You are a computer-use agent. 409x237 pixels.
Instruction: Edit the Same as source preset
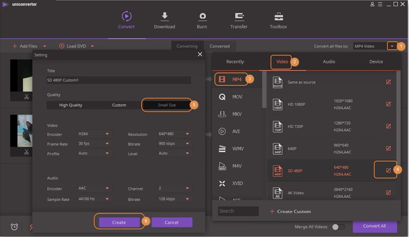(388, 82)
